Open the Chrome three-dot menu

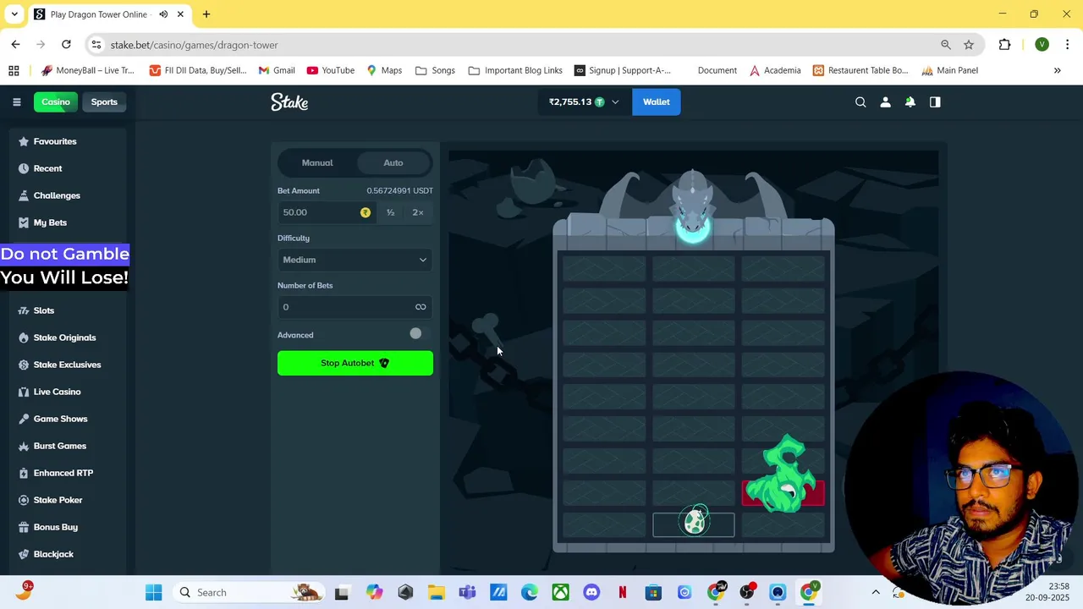1067,45
